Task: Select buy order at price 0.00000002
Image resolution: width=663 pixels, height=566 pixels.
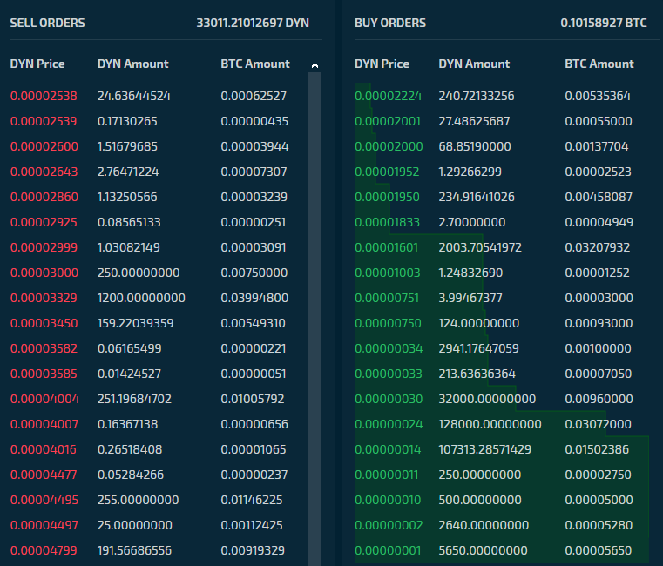Action: [x=502, y=525]
